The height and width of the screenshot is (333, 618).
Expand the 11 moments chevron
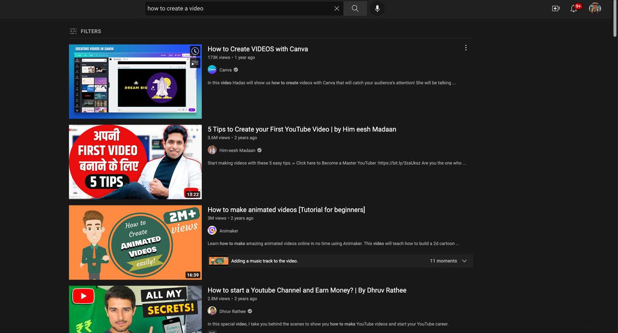coord(464,261)
